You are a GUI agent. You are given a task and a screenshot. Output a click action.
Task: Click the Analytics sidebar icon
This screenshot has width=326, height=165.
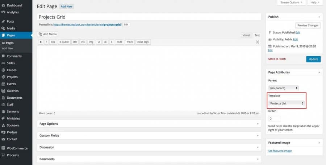point(3,12)
